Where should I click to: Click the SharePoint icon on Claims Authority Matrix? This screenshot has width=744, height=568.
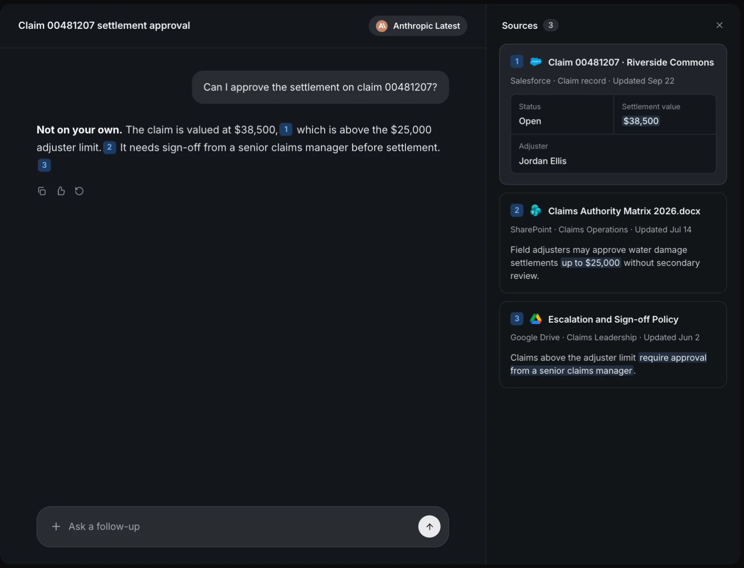(536, 211)
